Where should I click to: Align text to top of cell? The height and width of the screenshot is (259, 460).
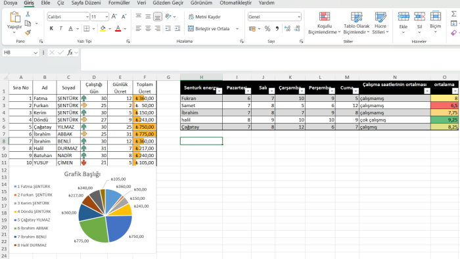click(139, 16)
